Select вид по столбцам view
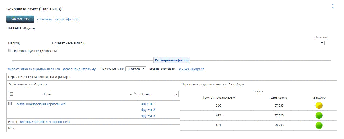Screen dimensions: 344x139 [x=162, y=69]
